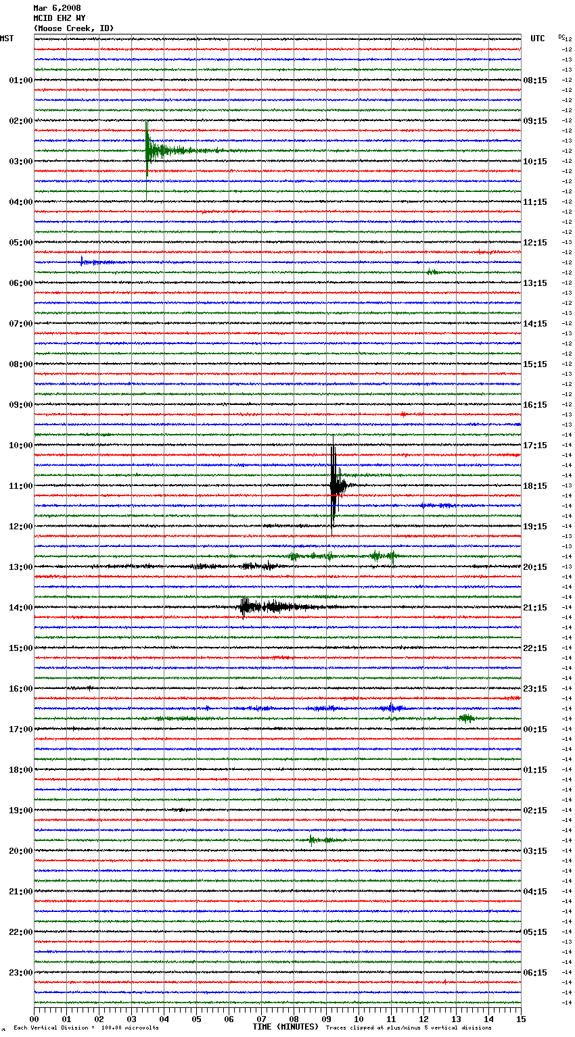Click the 03:15 UTC time label
This screenshot has height=1037, width=575.
pos(535,851)
